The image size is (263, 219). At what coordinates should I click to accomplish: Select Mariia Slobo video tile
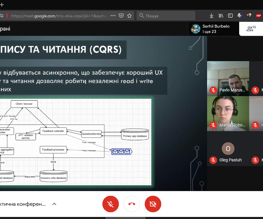[228, 113]
